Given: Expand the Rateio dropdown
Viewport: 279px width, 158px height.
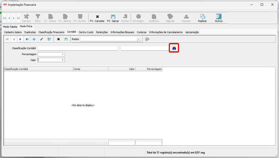Looking at the screenshot, I should coord(139,39).
